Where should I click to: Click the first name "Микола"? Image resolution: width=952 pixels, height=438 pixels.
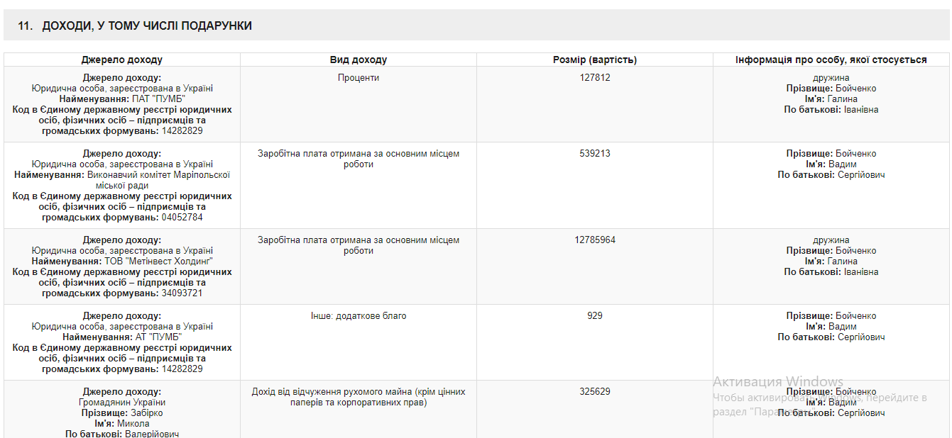point(133,424)
